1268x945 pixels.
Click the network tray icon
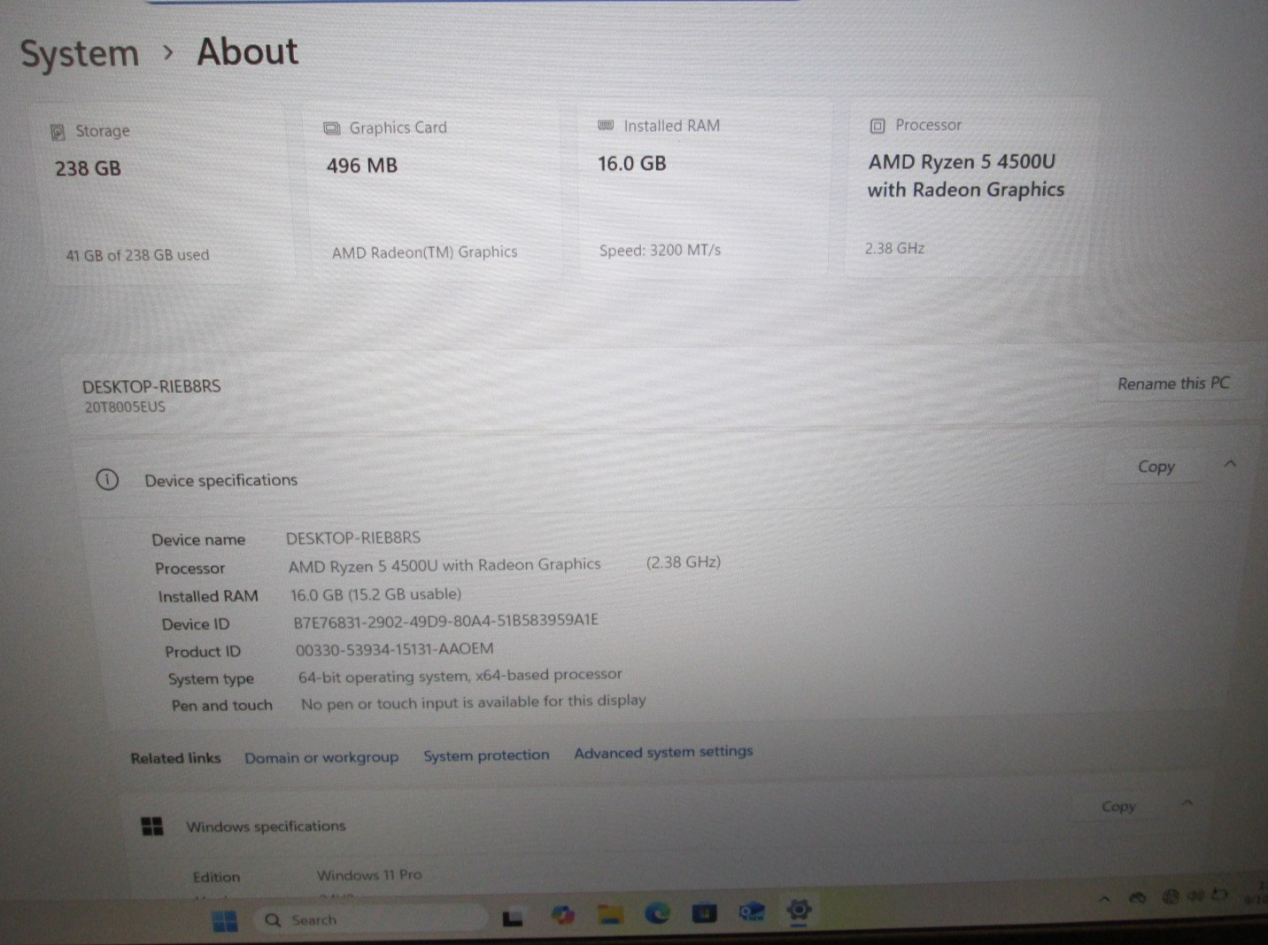pos(1170,896)
